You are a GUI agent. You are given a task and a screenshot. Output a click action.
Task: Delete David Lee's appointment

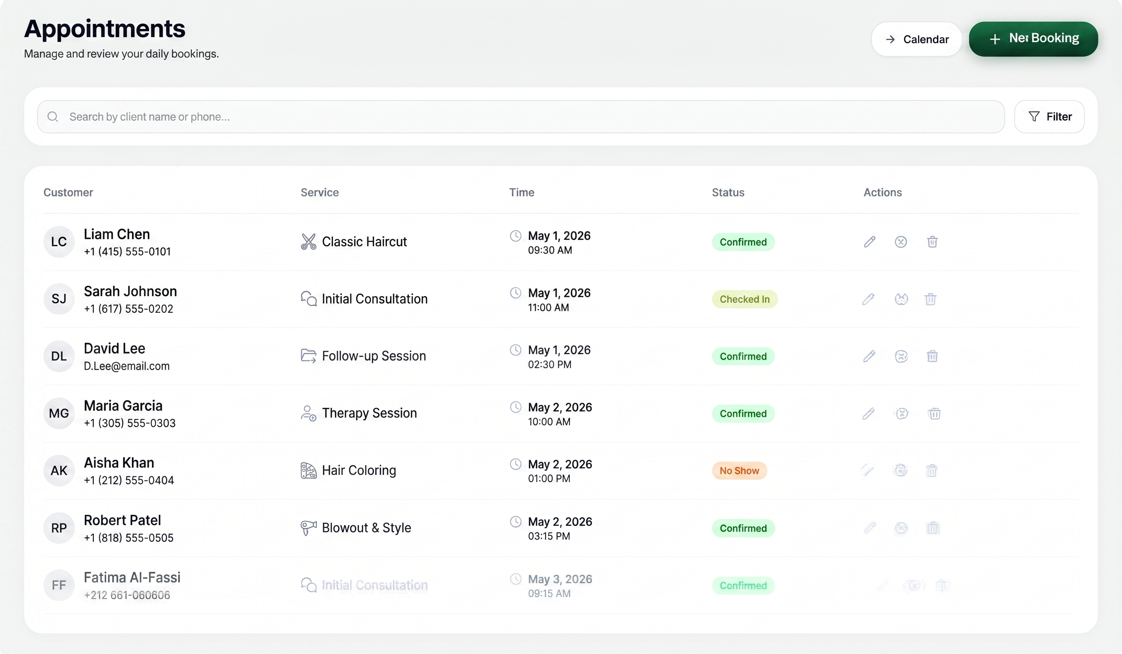(x=932, y=356)
